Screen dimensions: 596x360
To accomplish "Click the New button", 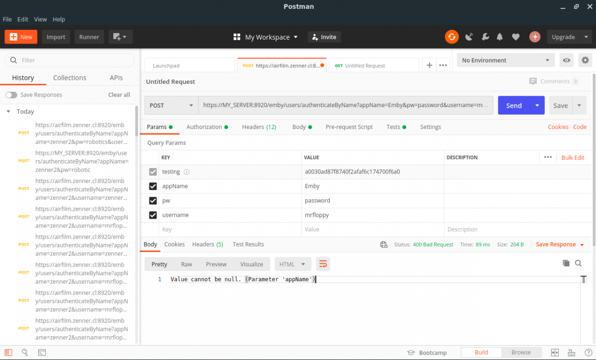I will point(21,37).
